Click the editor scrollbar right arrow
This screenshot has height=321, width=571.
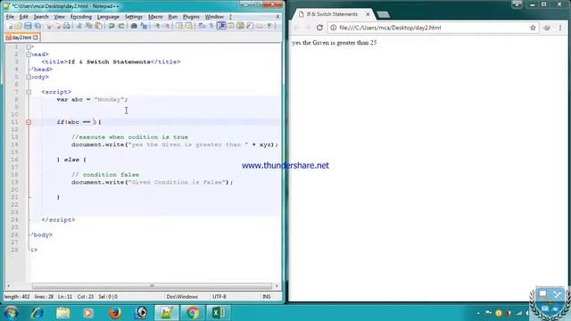(277, 286)
